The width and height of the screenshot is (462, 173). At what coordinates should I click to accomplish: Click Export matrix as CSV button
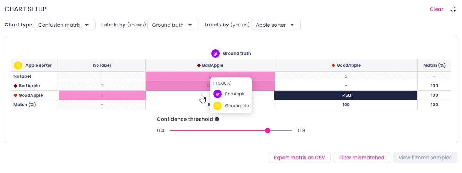coord(299,158)
